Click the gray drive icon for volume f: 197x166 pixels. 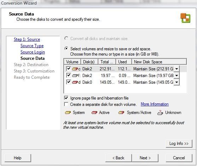pyautogui.click(x=75, y=76)
